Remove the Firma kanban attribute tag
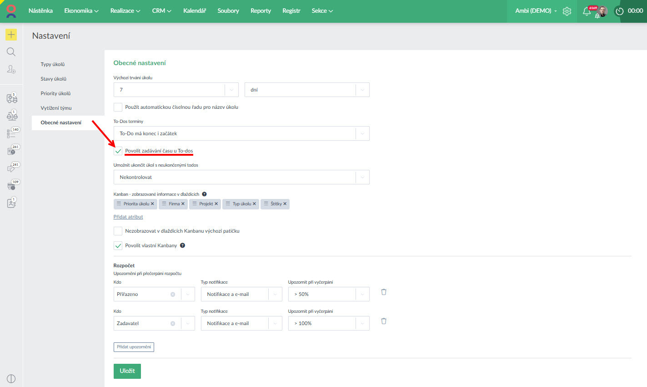This screenshot has height=387, width=647. point(183,204)
